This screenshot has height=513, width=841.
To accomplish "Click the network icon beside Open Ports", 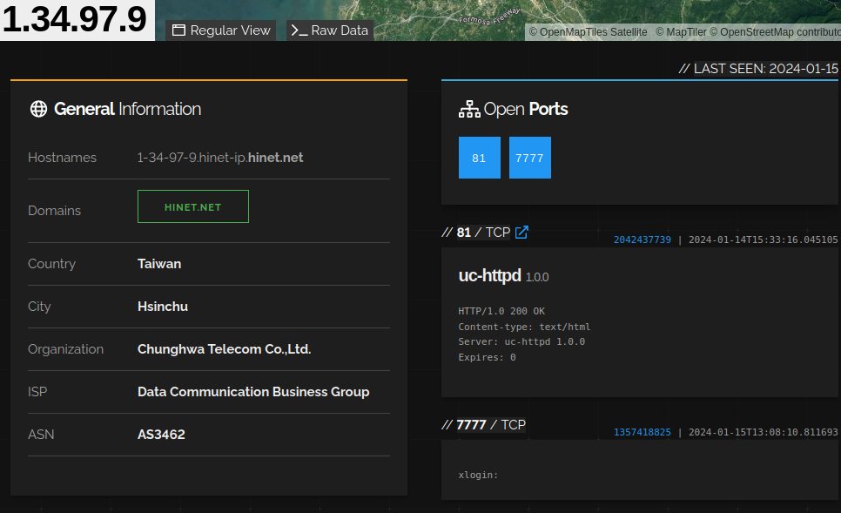I will click(470, 109).
